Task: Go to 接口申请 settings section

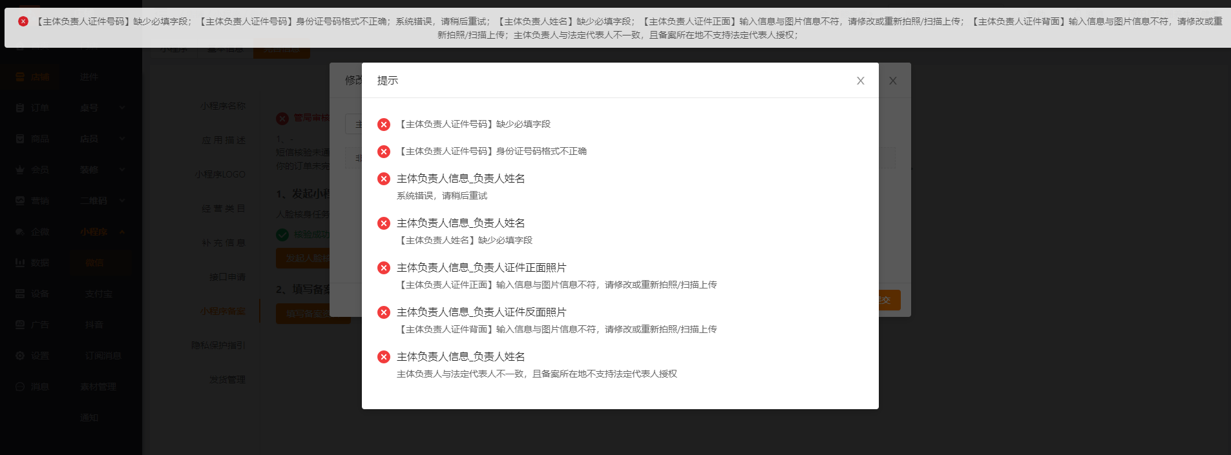Action: pyautogui.click(x=227, y=277)
